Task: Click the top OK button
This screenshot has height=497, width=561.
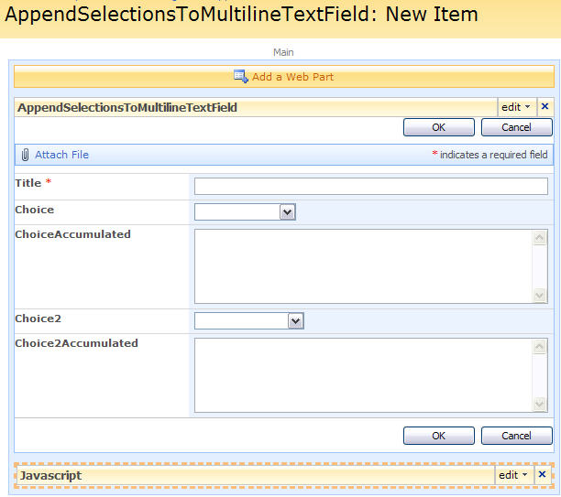Action: pyautogui.click(x=438, y=128)
